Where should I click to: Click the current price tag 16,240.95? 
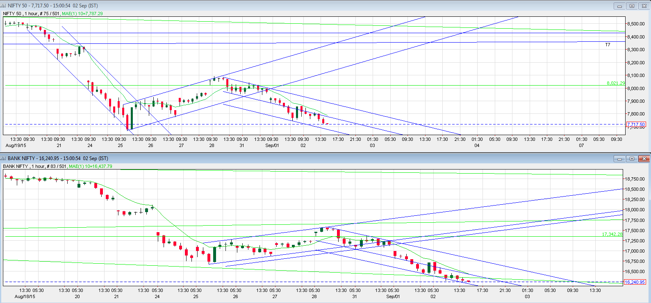click(635, 282)
